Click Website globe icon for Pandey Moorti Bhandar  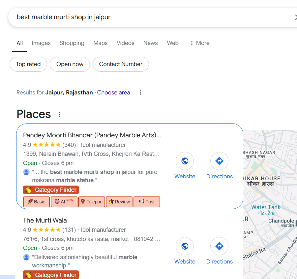185,161
